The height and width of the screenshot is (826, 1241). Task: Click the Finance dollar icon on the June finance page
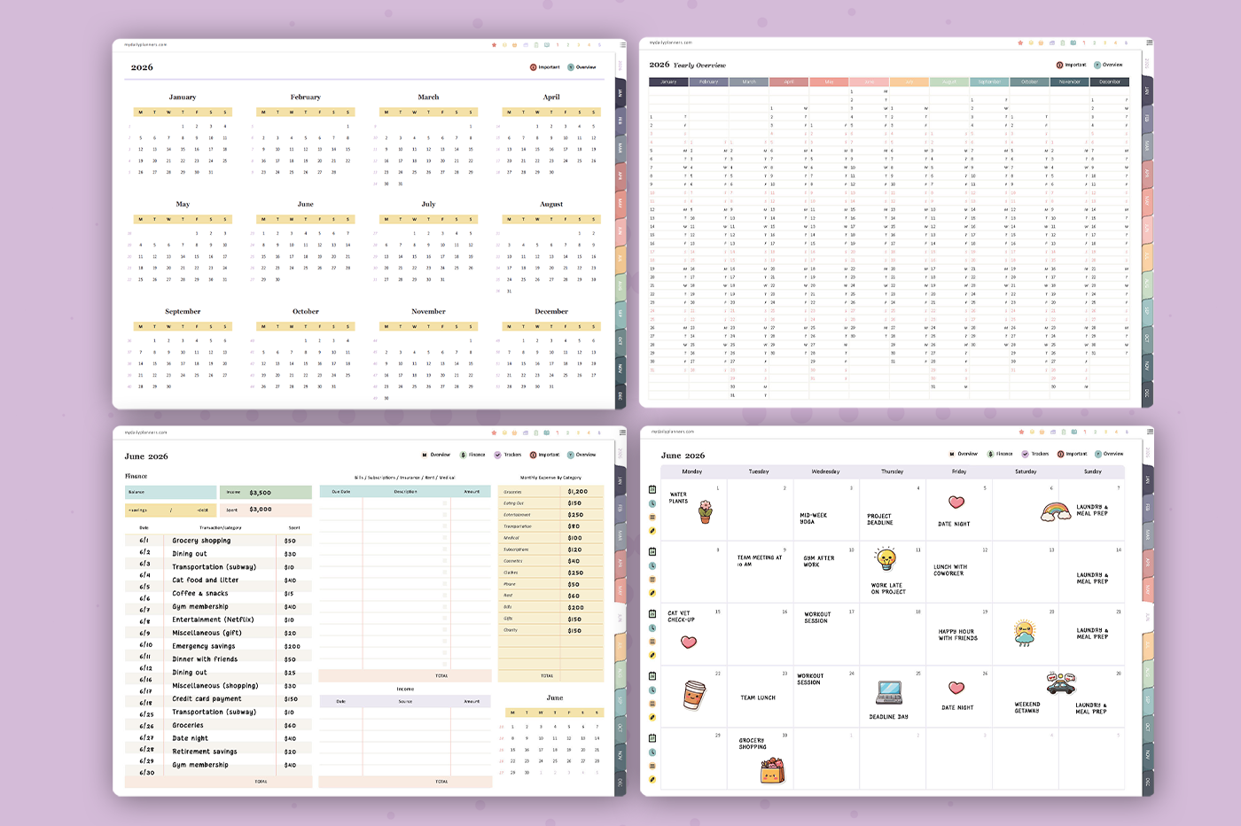[463, 455]
